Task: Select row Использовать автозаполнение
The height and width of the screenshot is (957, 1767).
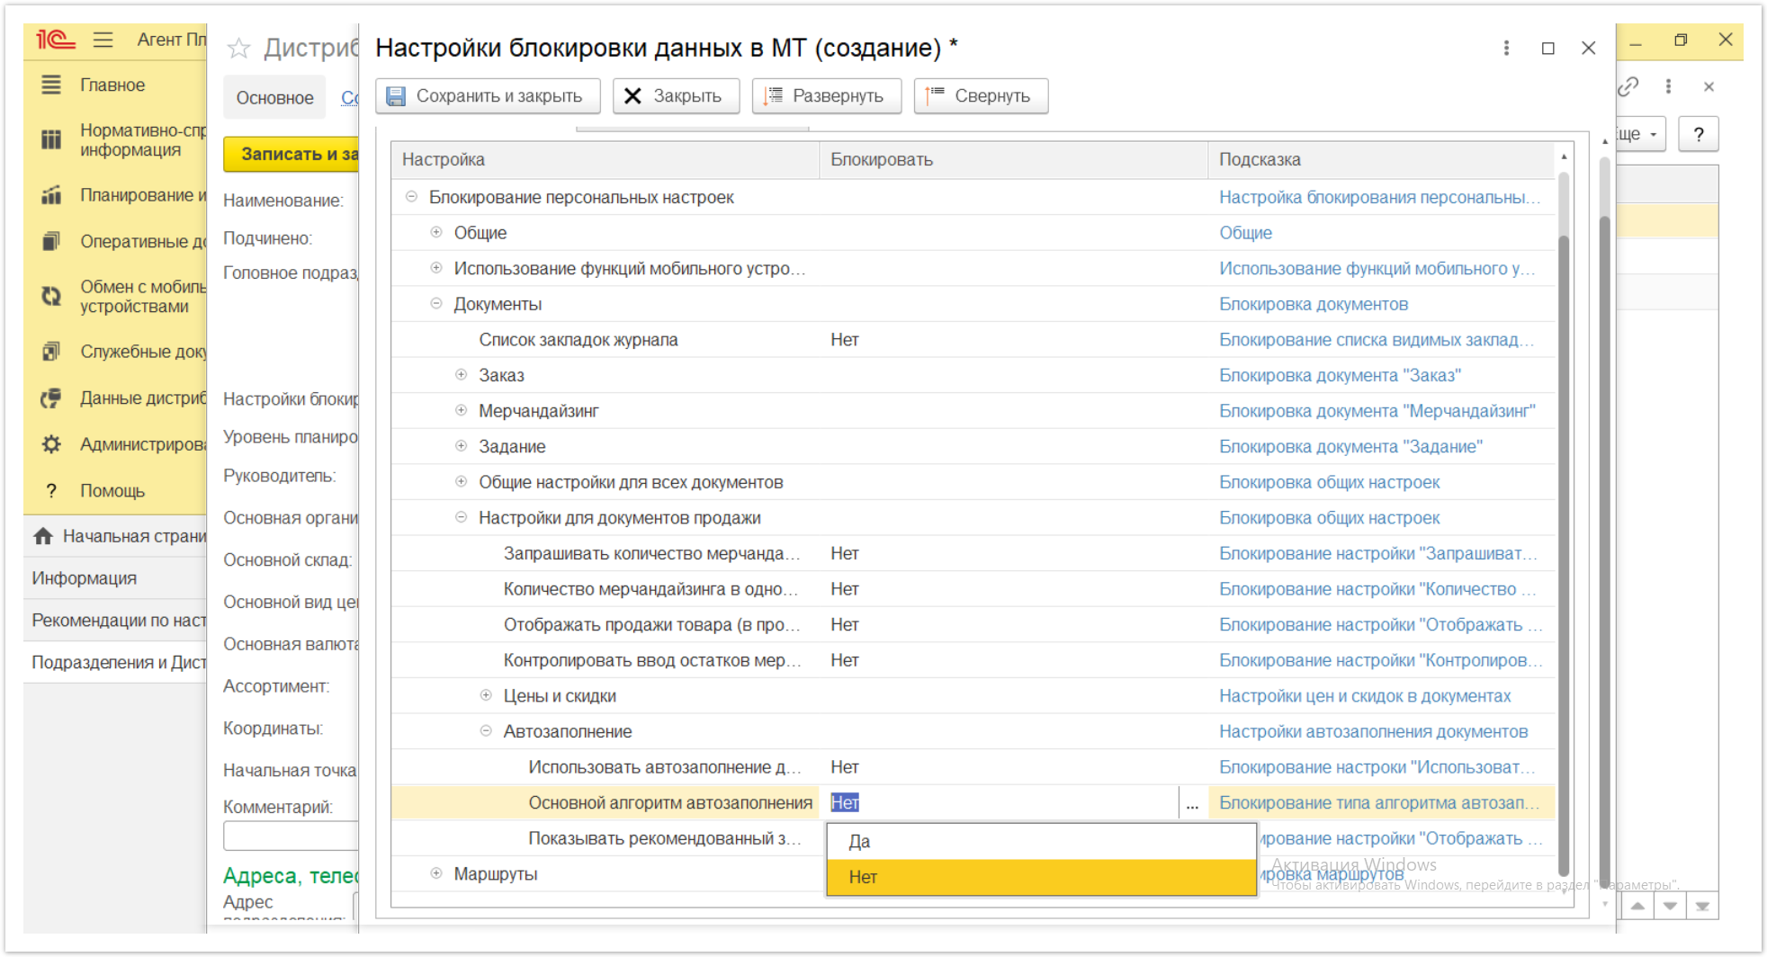Action: 973,767
